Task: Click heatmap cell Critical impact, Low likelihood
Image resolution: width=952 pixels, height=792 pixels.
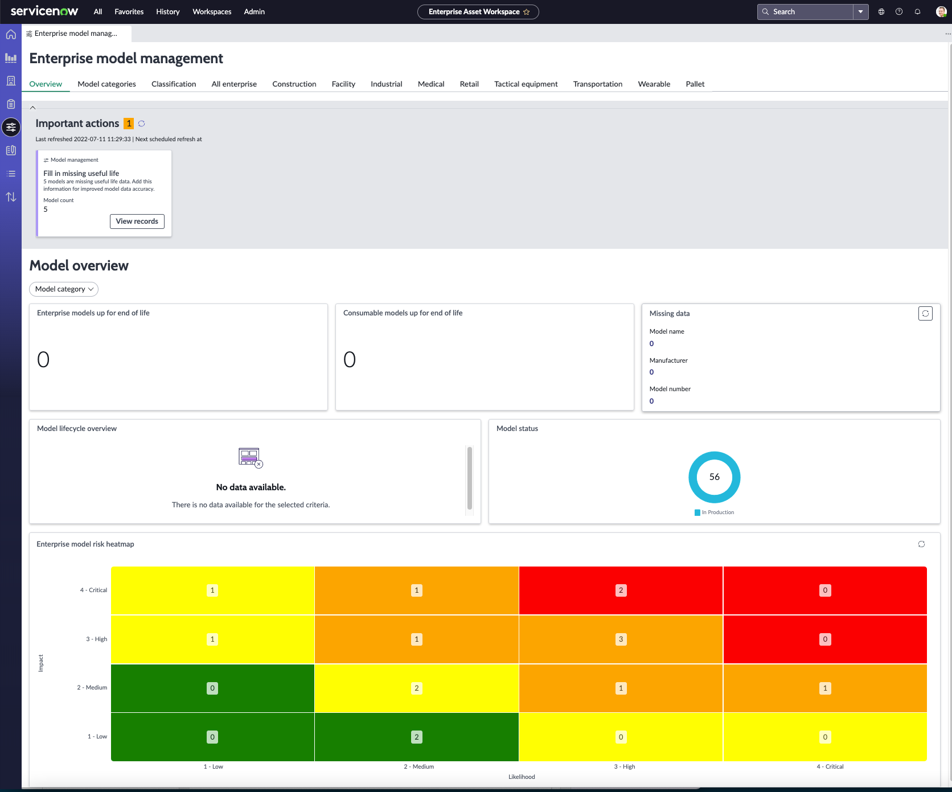Action: coord(212,590)
